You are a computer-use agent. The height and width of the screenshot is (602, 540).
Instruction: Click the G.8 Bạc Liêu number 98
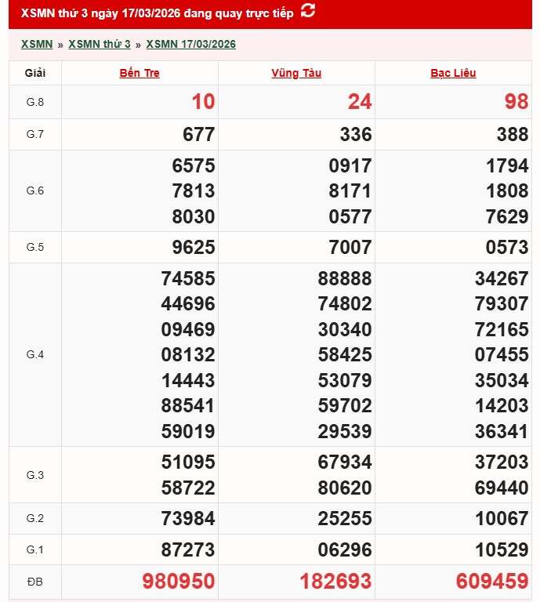coord(516,102)
